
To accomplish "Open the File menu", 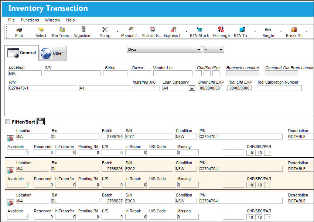I will [x=11, y=20].
